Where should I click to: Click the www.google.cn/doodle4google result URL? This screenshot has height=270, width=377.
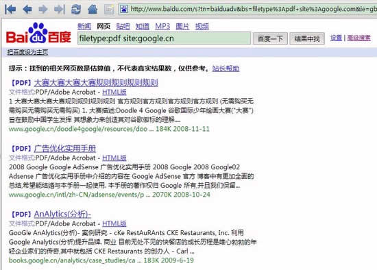[x=78, y=129]
